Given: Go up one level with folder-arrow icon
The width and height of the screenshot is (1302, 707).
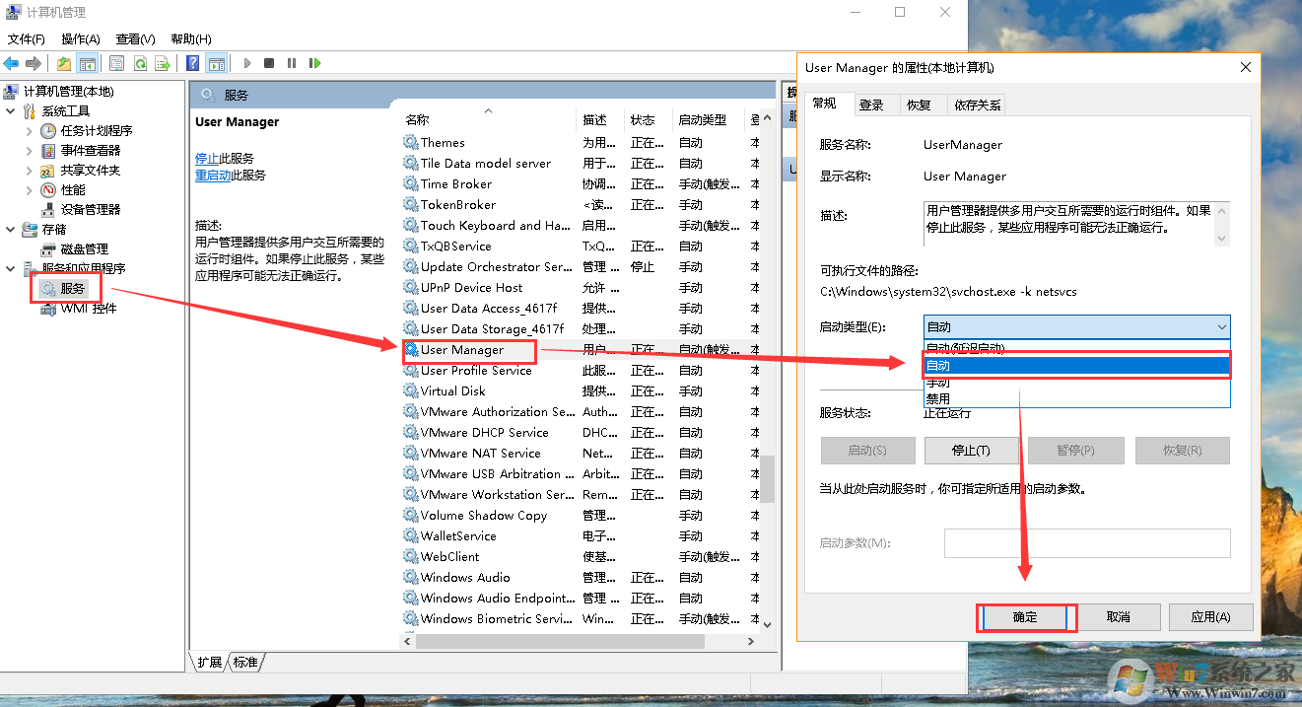Looking at the screenshot, I should coord(64,63).
